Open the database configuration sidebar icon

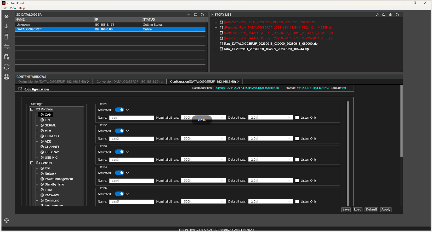pos(7,57)
